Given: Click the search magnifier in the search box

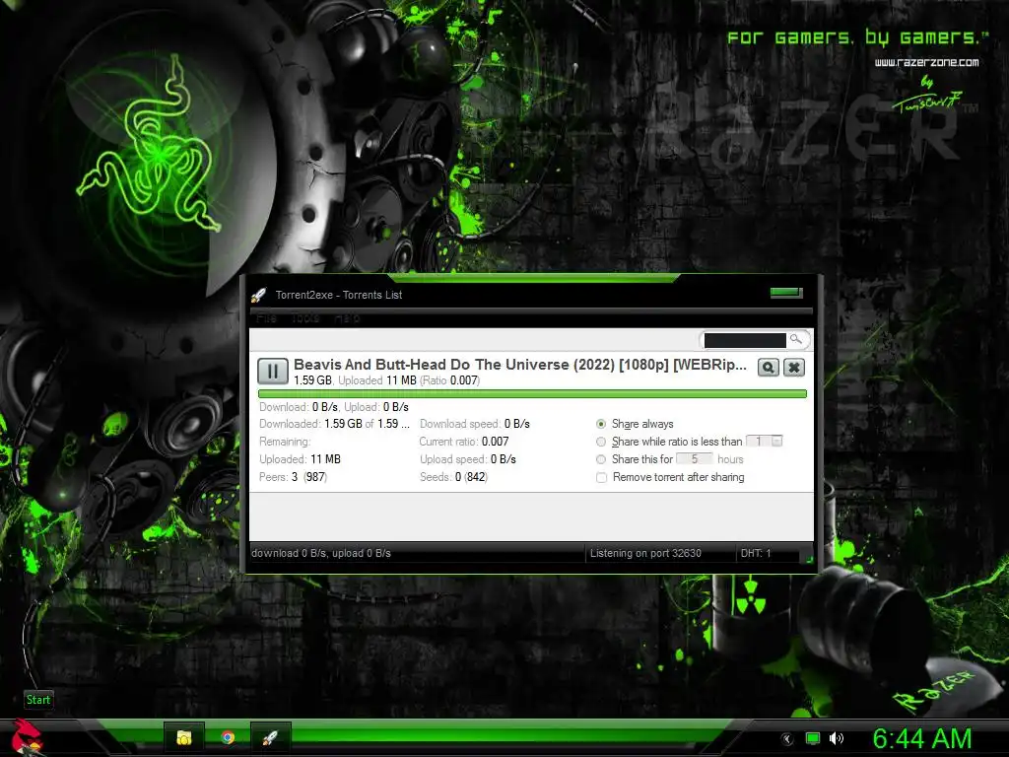Looking at the screenshot, I should [796, 339].
